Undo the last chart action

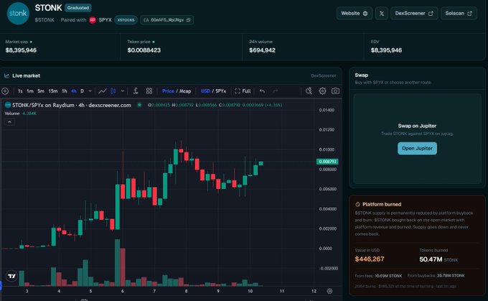click(x=263, y=91)
